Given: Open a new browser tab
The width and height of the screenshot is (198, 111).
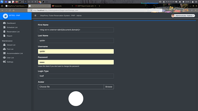Looking at the screenshot, I should (x=99, y=6).
